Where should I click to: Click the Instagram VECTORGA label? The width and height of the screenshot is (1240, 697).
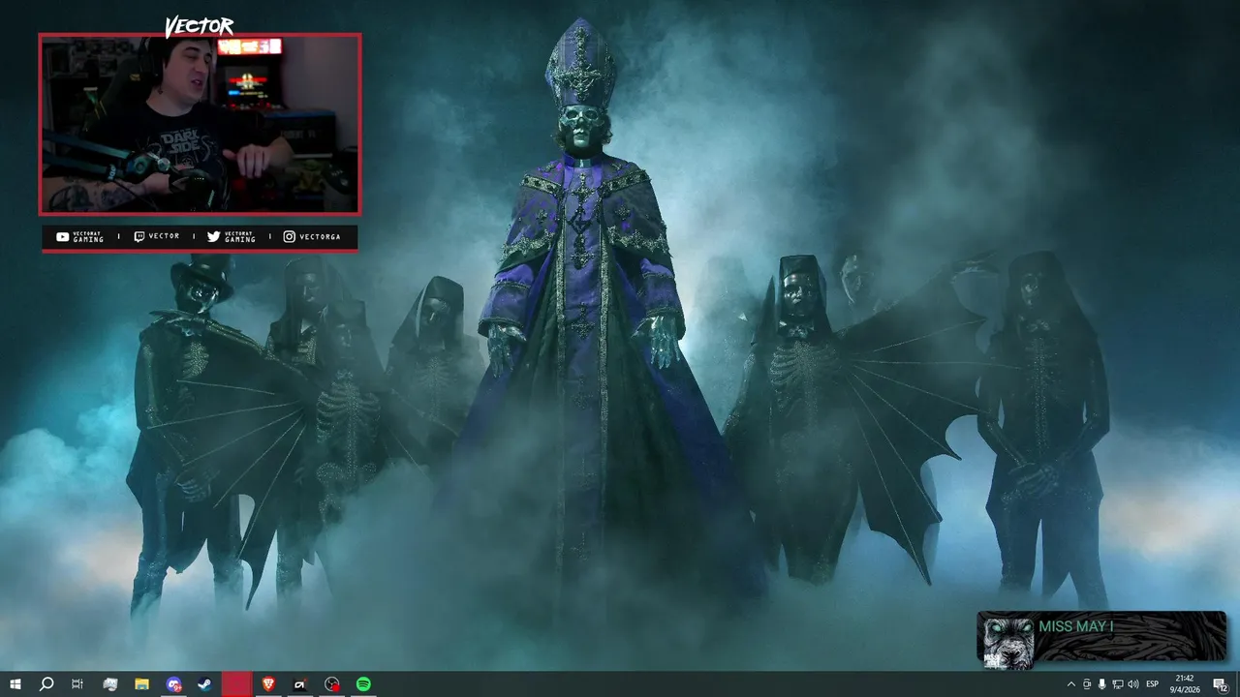(312, 236)
